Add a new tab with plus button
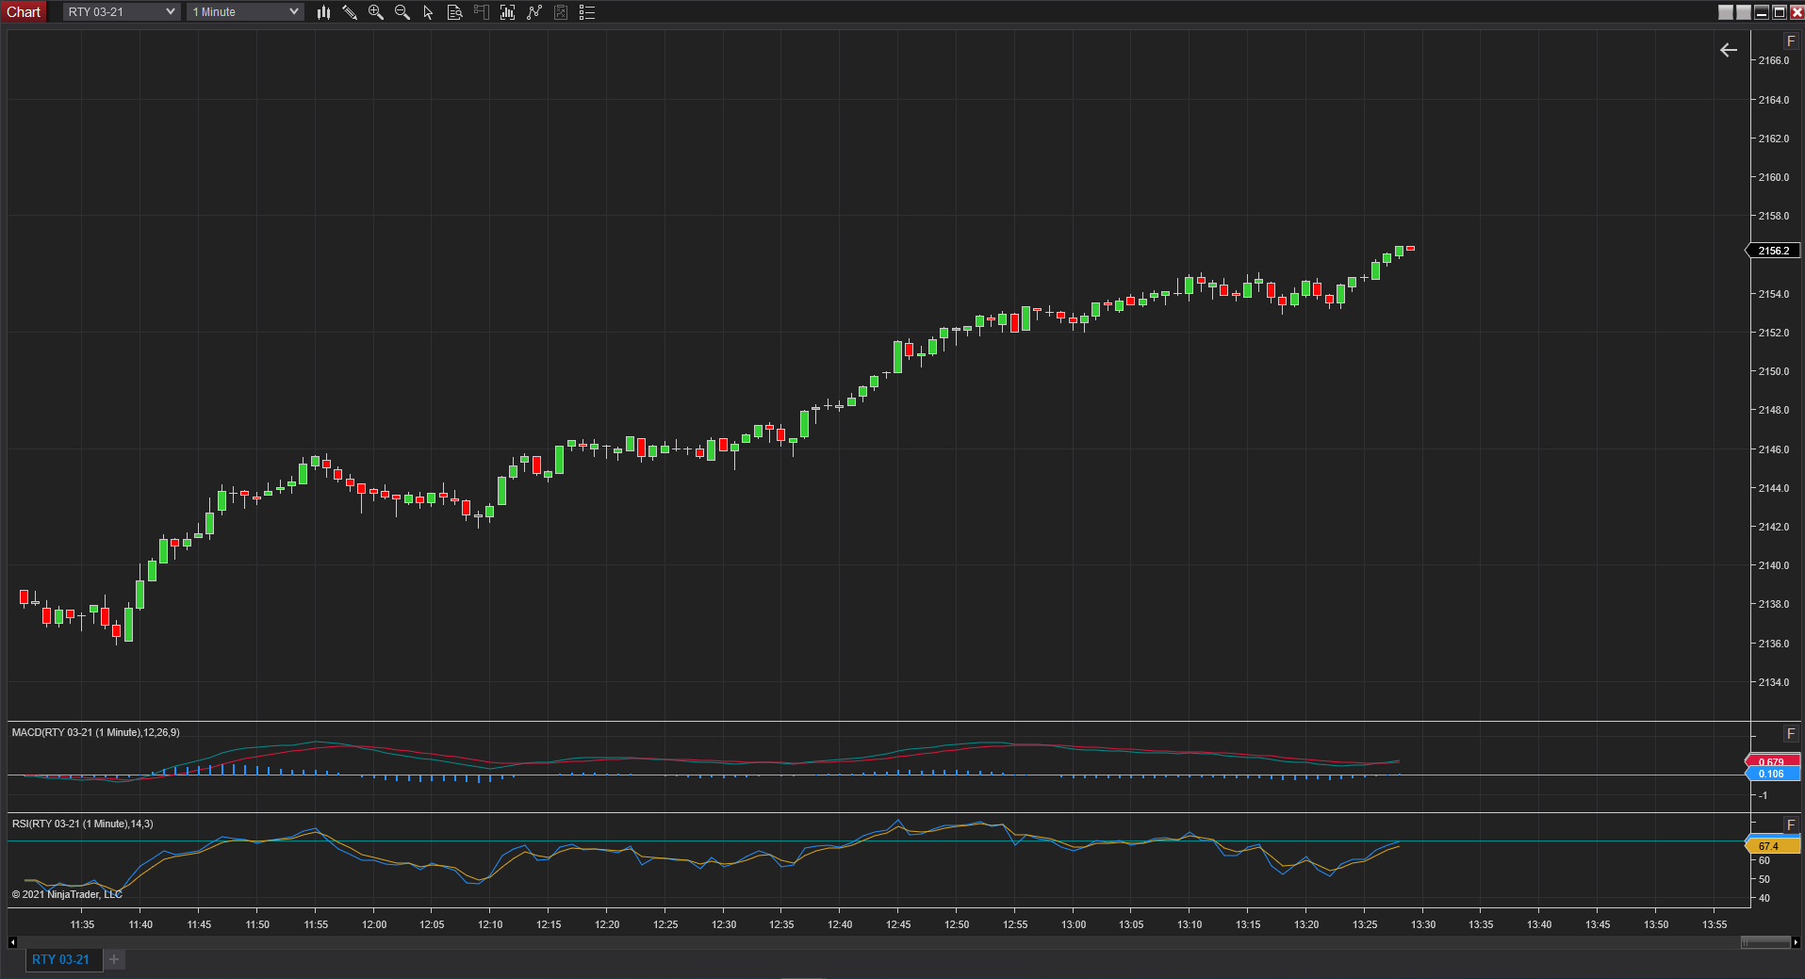The width and height of the screenshot is (1805, 979). tap(114, 959)
